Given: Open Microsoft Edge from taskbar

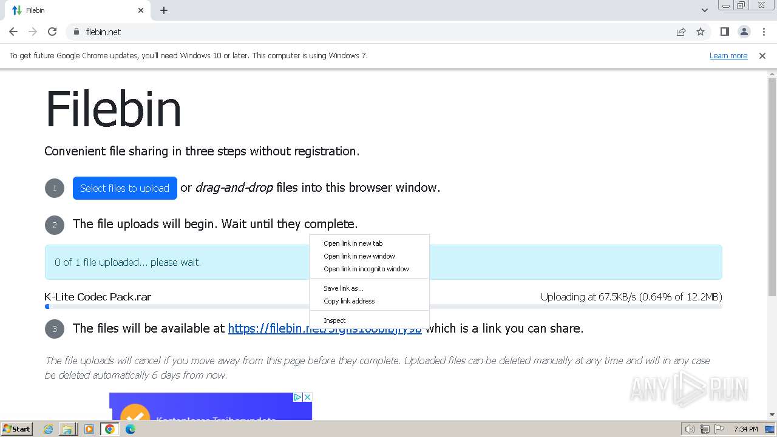Looking at the screenshot, I should [131, 429].
